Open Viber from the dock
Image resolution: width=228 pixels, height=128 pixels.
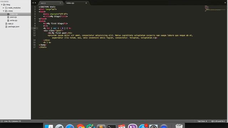tap(133, 126)
